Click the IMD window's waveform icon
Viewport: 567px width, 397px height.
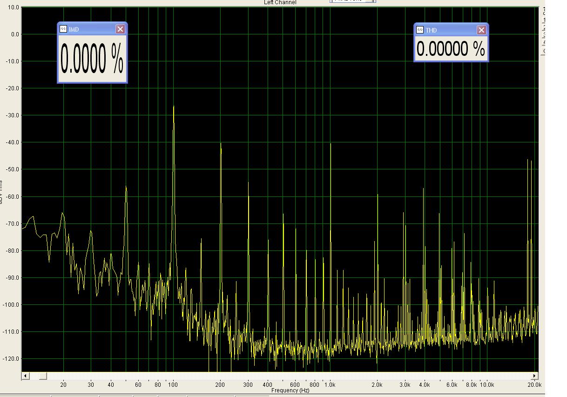[x=63, y=29]
